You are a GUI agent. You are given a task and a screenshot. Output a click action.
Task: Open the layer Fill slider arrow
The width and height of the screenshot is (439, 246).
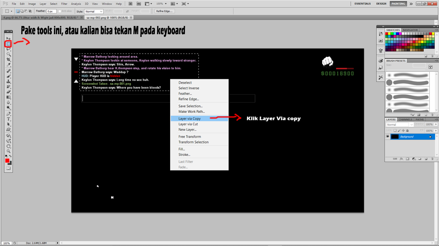tap(436, 131)
